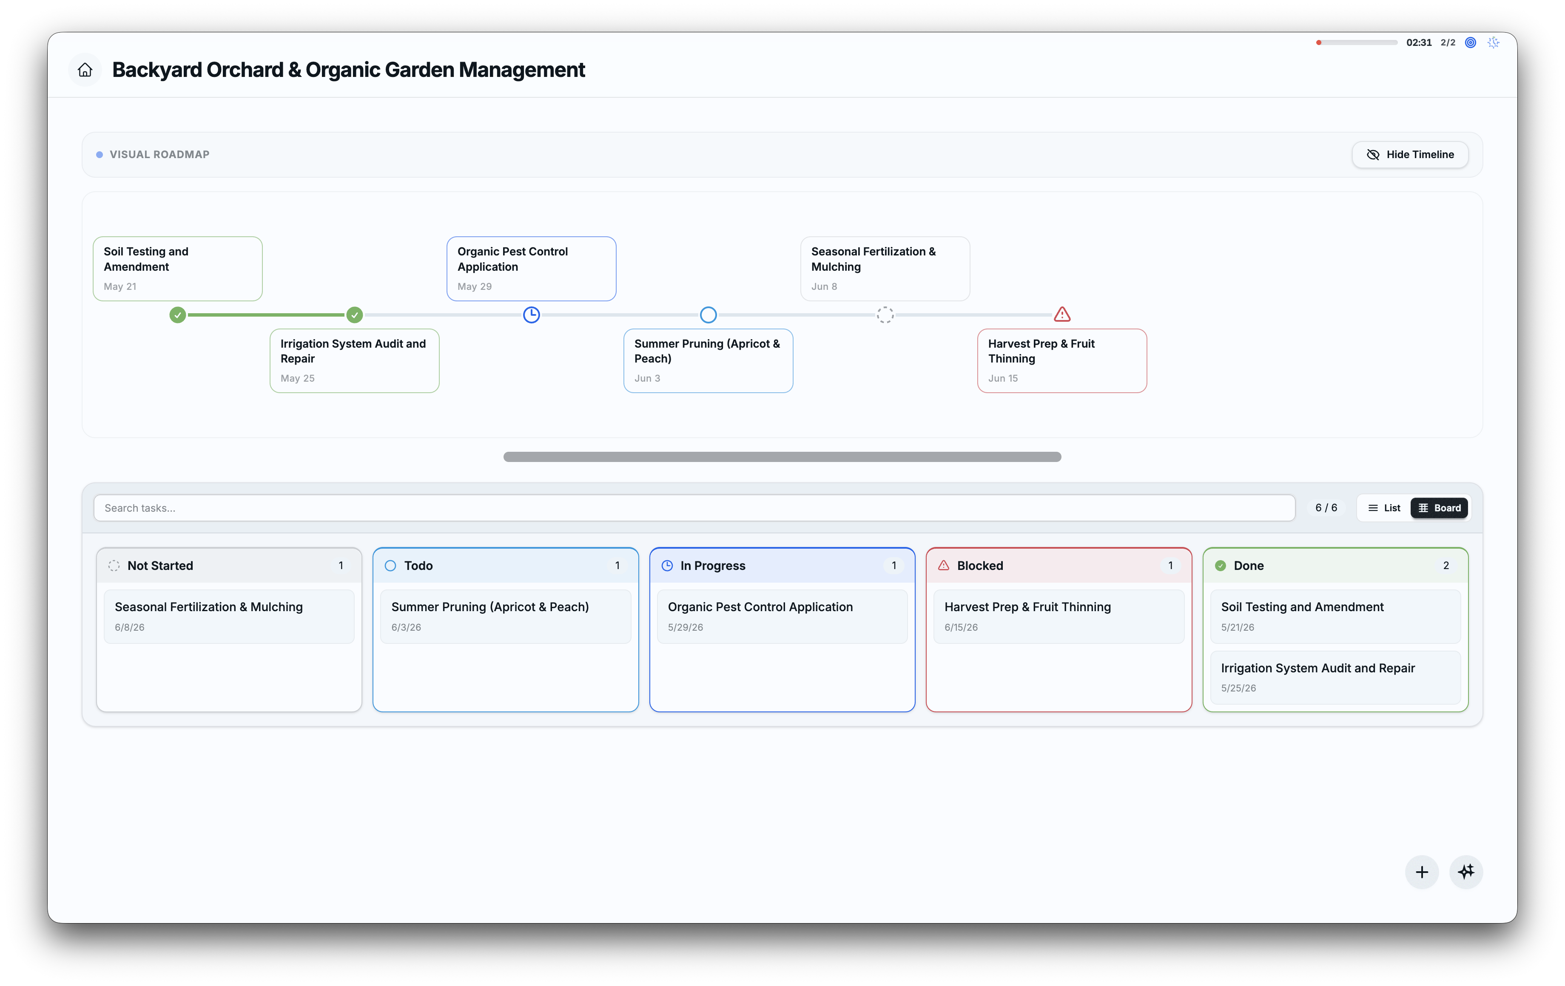Screen dimensions: 1565x986
Task: Click the timeline horizontal scrollbar
Action: point(782,457)
